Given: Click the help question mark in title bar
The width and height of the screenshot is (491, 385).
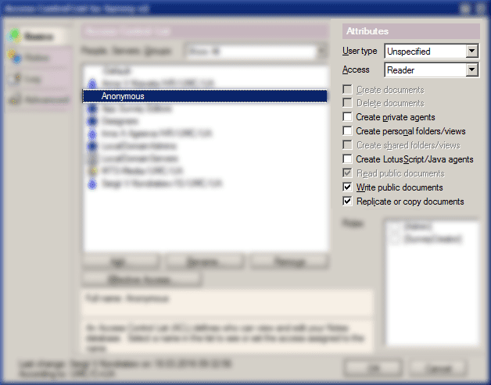Looking at the screenshot, I should tap(465, 9).
